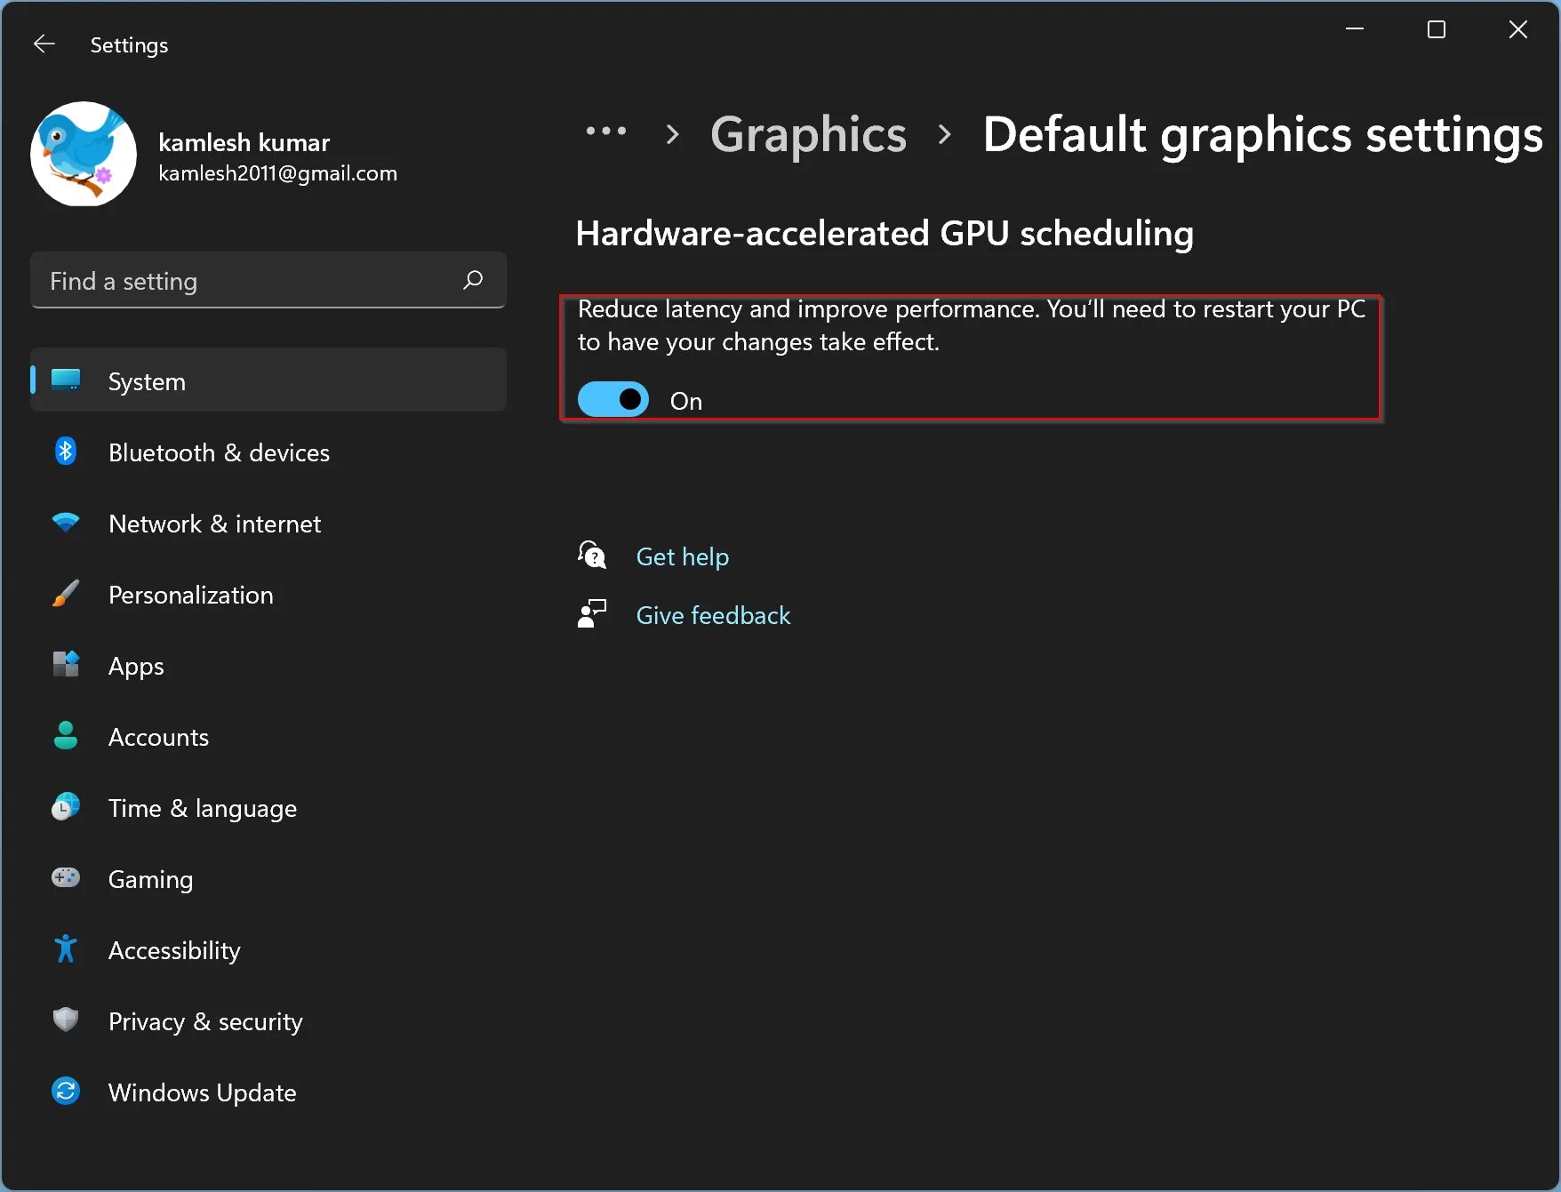Open the Get help link
The height and width of the screenshot is (1192, 1561).
682,556
